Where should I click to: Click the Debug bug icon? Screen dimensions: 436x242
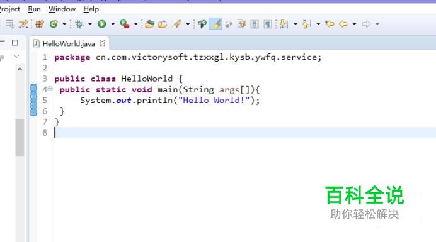79,24
